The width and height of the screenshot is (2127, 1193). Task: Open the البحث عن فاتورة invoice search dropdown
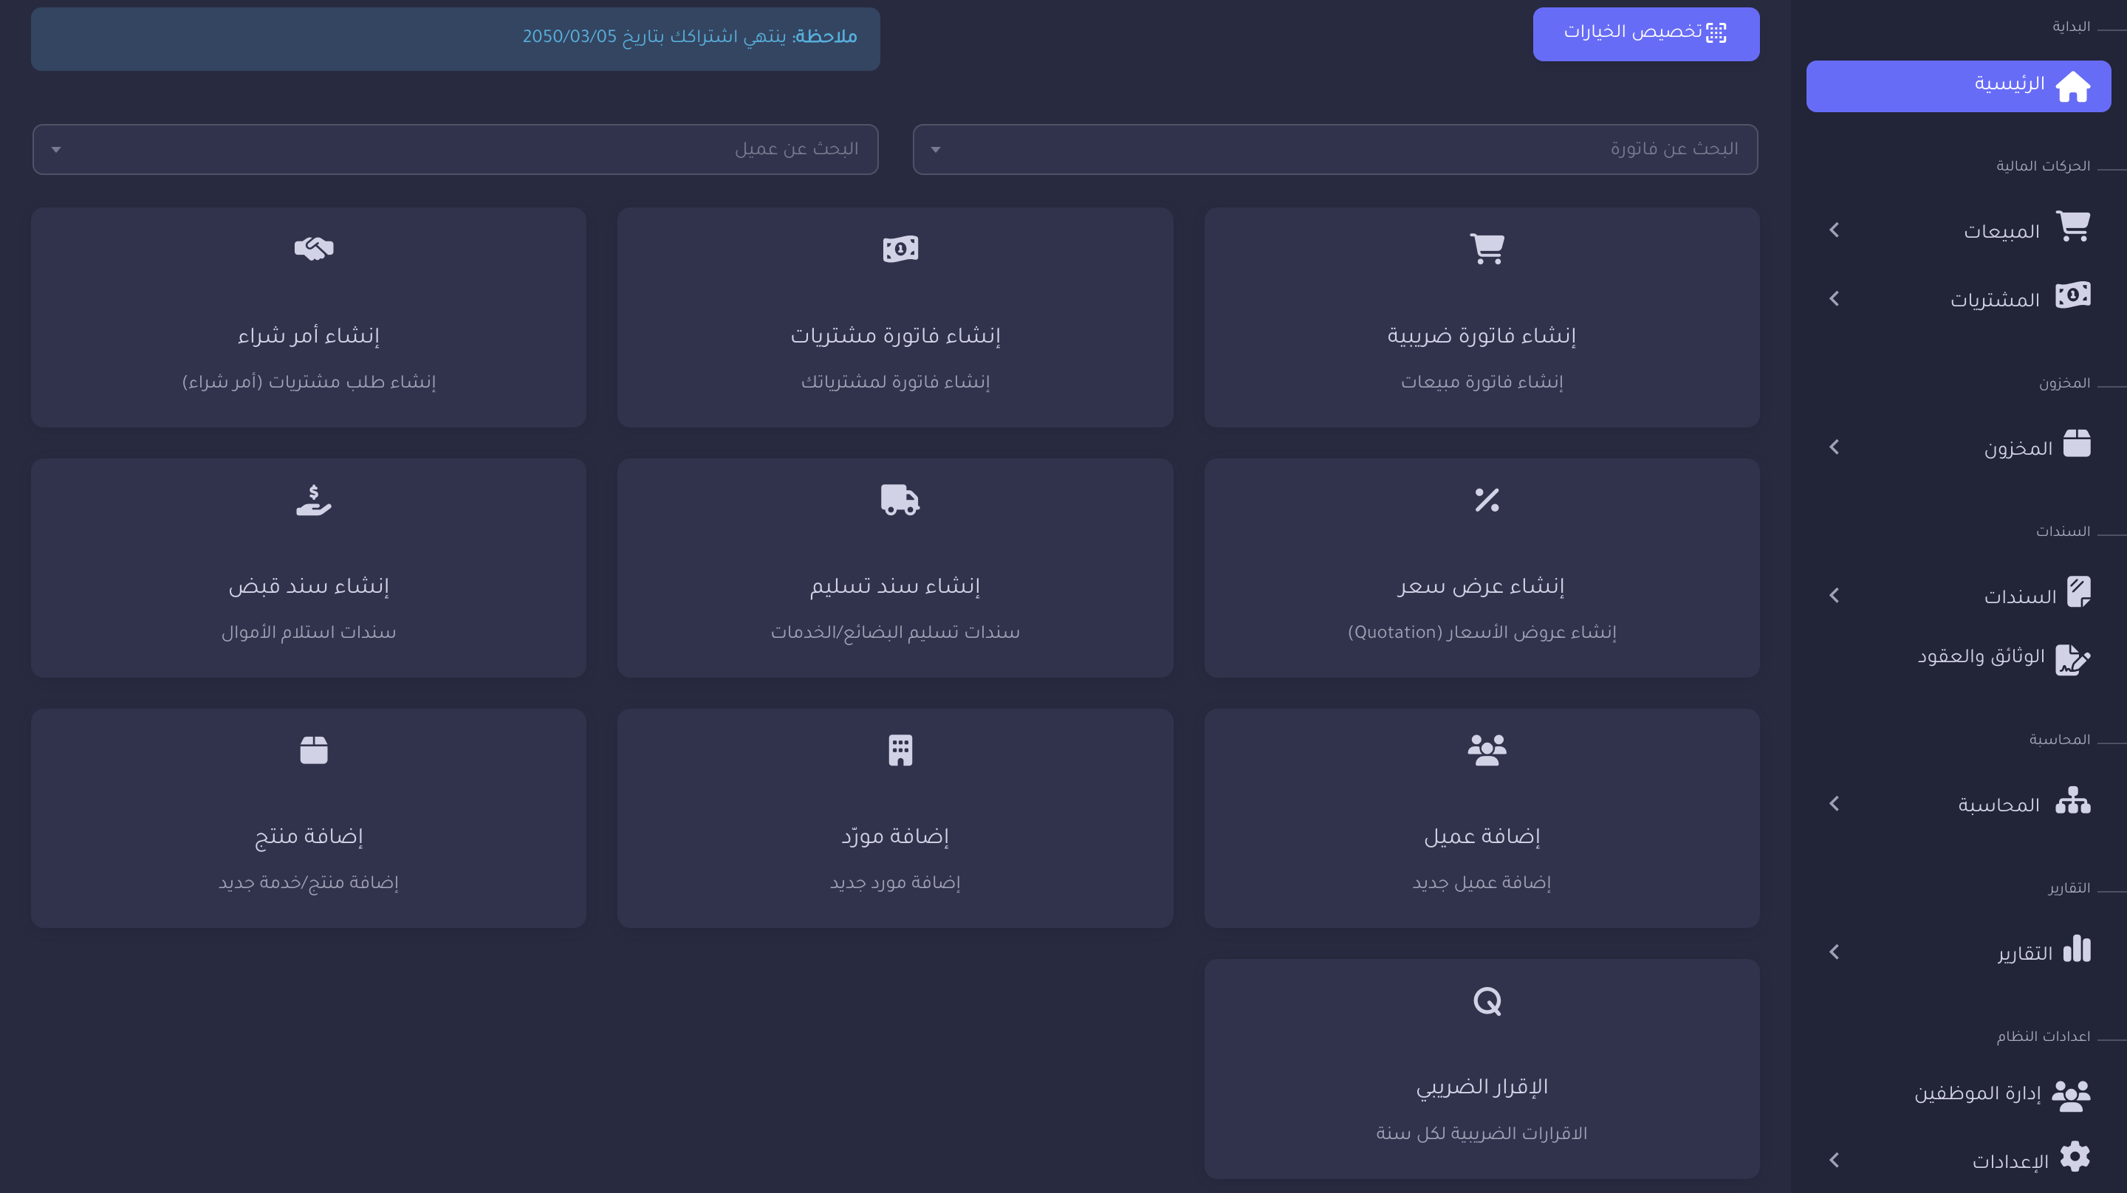click(x=1335, y=149)
